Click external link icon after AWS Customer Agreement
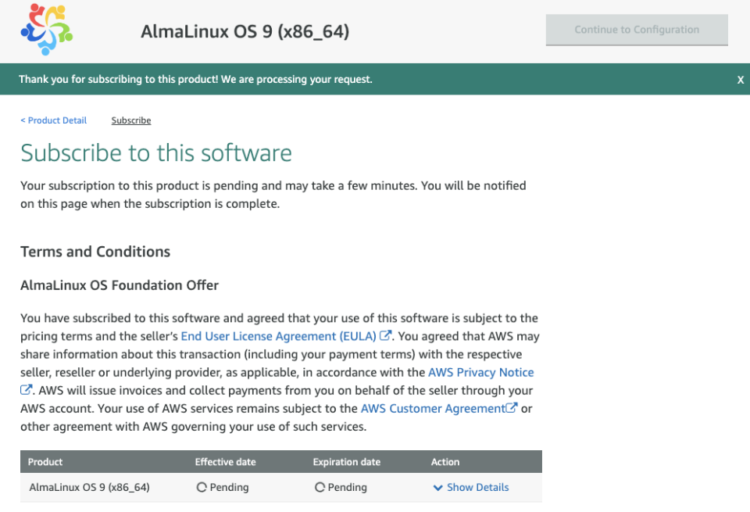The width and height of the screenshot is (750, 512). (511, 407)
